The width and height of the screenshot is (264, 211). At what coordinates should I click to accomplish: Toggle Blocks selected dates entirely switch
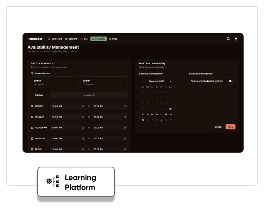(231, 81)
